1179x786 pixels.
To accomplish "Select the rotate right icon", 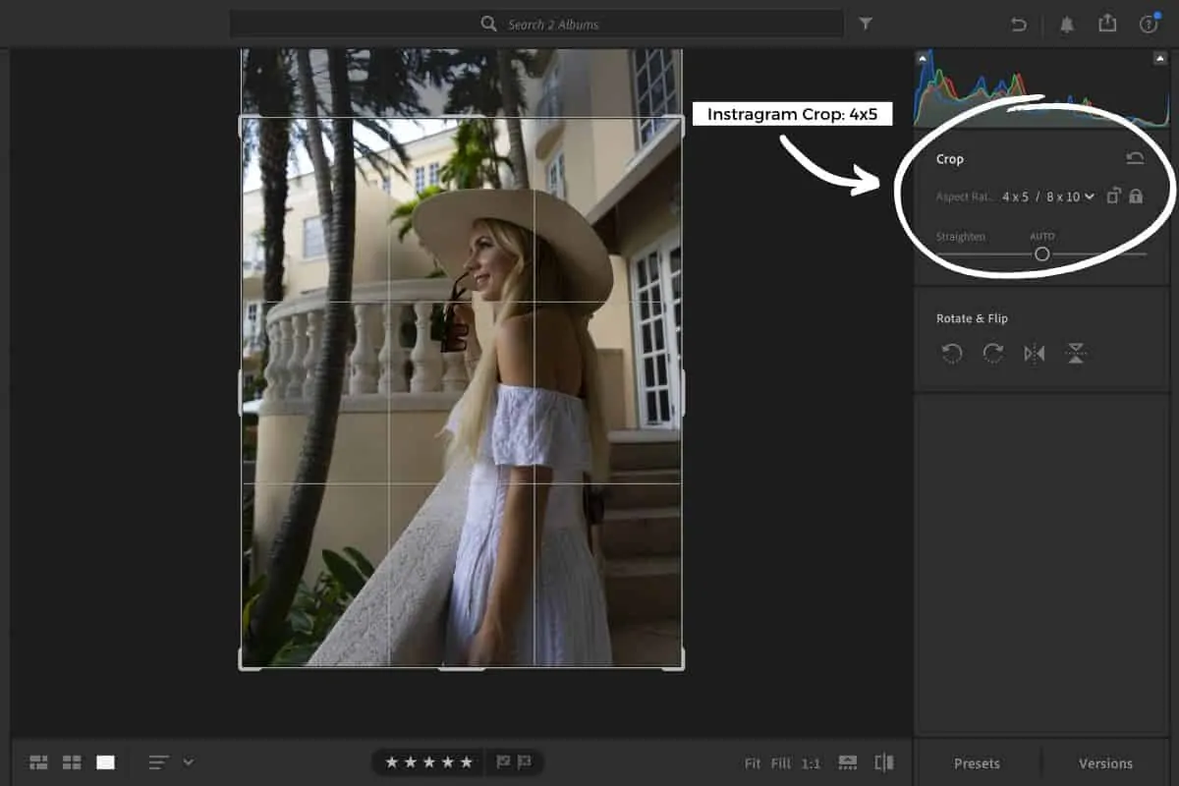I will [991, 354].
